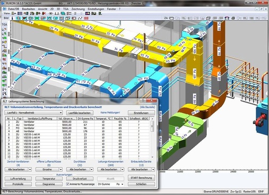Image resolution: width=269 pixels, height=195 pixels.
Task: Open the Einstellungen menu in menu bar
Action: [x=96, y=9]
